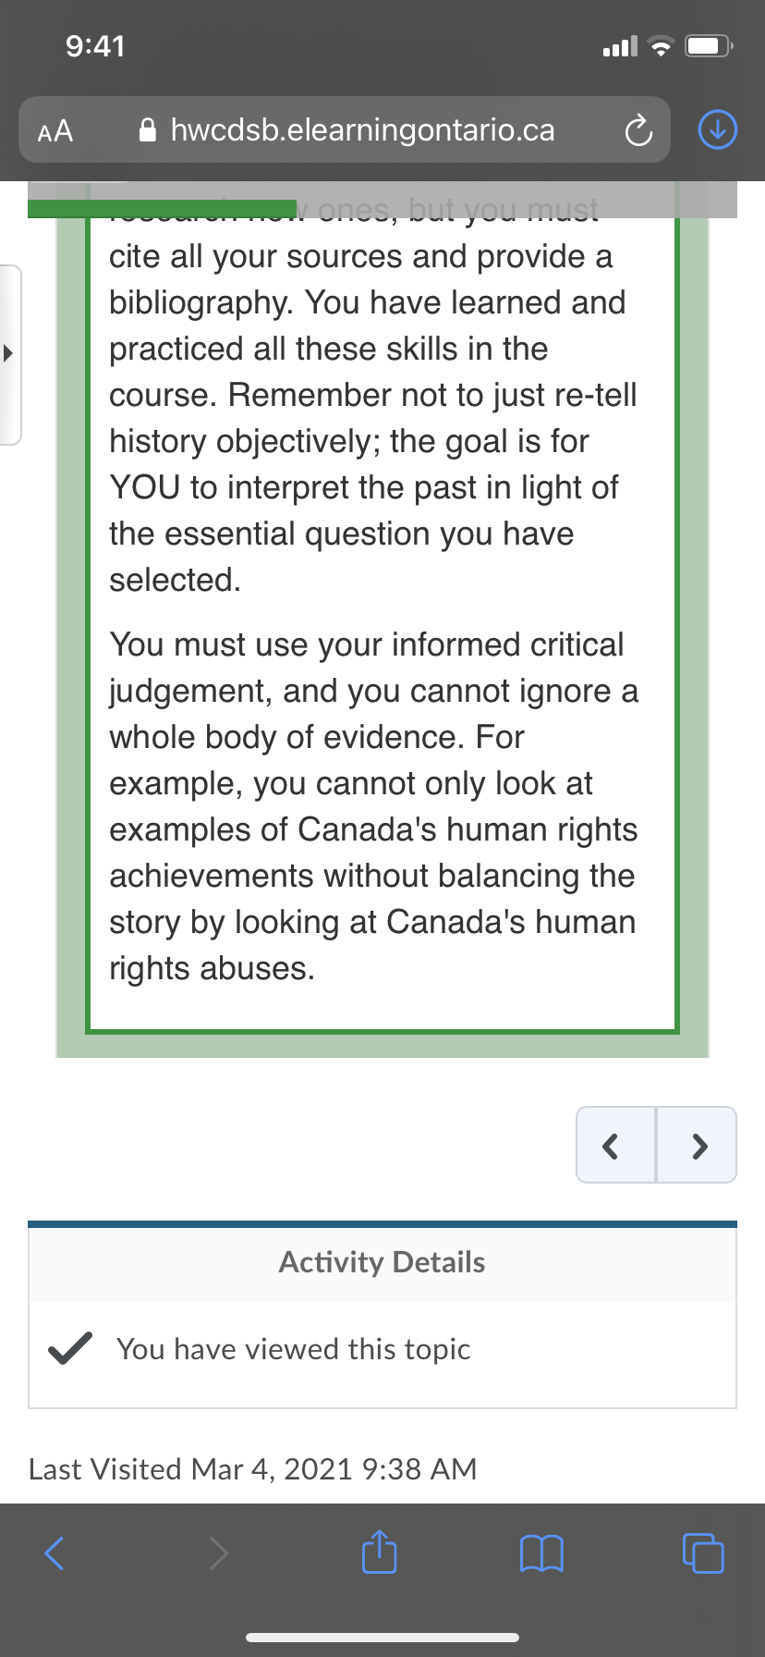The width and height of the screenshot is (765, 1657).
Task: Expand the side panel arrow handle
Action: point(9,352)
